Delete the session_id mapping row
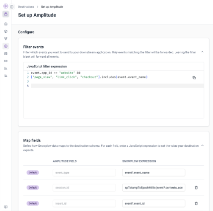Viewport: 213px width, 211px height. pyautogui.click(x=196, y=188)
